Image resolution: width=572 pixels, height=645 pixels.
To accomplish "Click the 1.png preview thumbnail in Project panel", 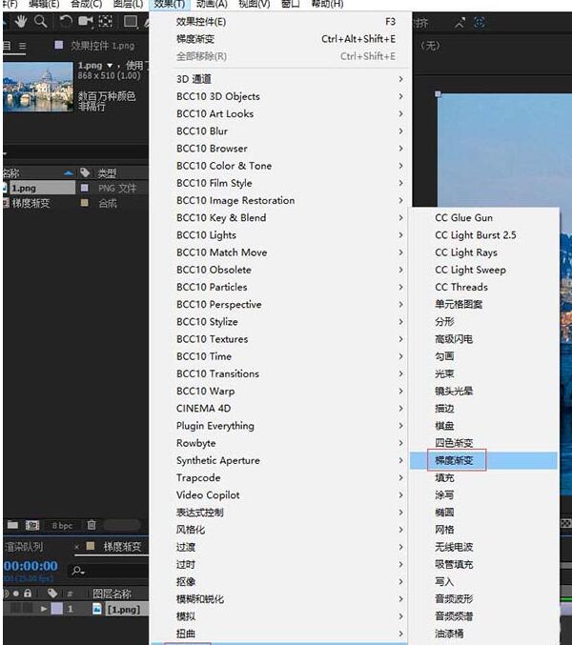I will coord(38,87).
